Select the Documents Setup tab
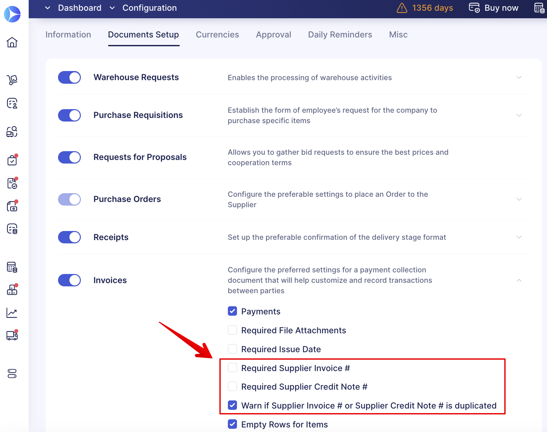The image size is (547, 432). [143, 35]
